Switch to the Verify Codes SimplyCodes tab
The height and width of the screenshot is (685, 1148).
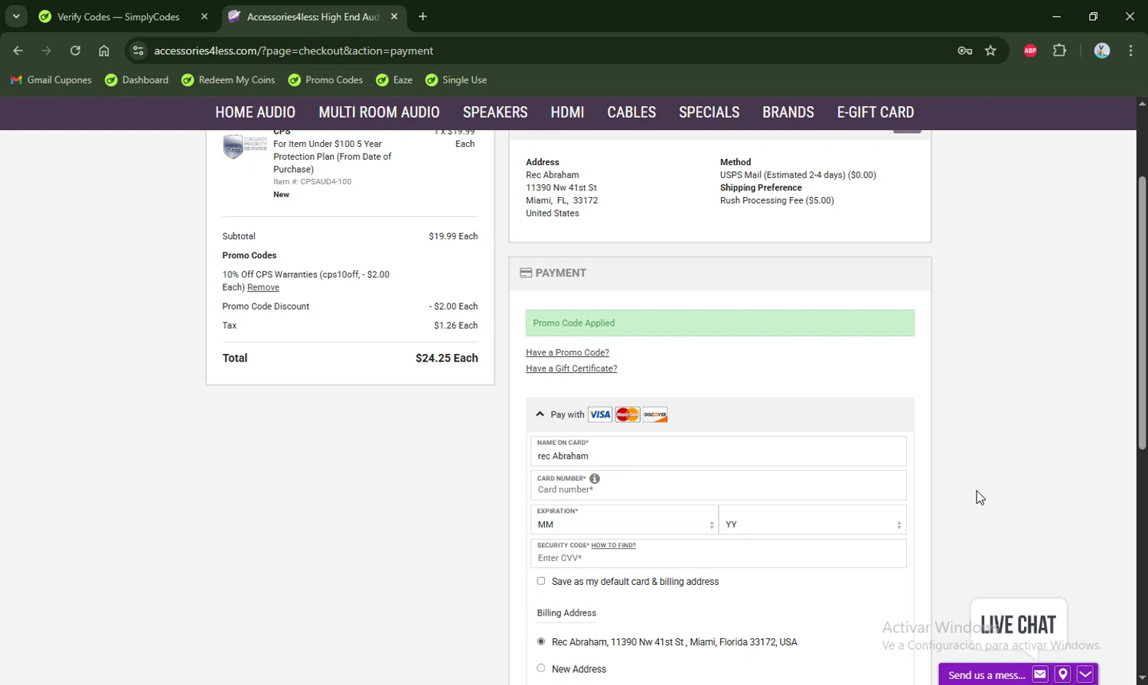(118, 16)
